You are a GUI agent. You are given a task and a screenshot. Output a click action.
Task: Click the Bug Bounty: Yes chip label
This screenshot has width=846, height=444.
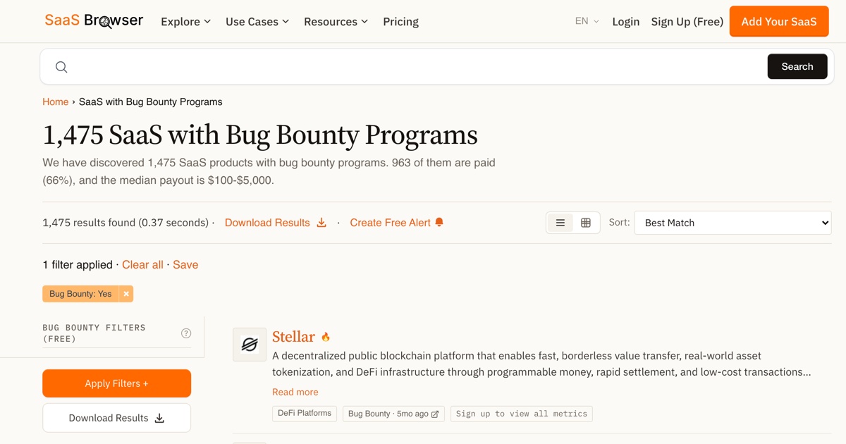click(x=80, y=294)
